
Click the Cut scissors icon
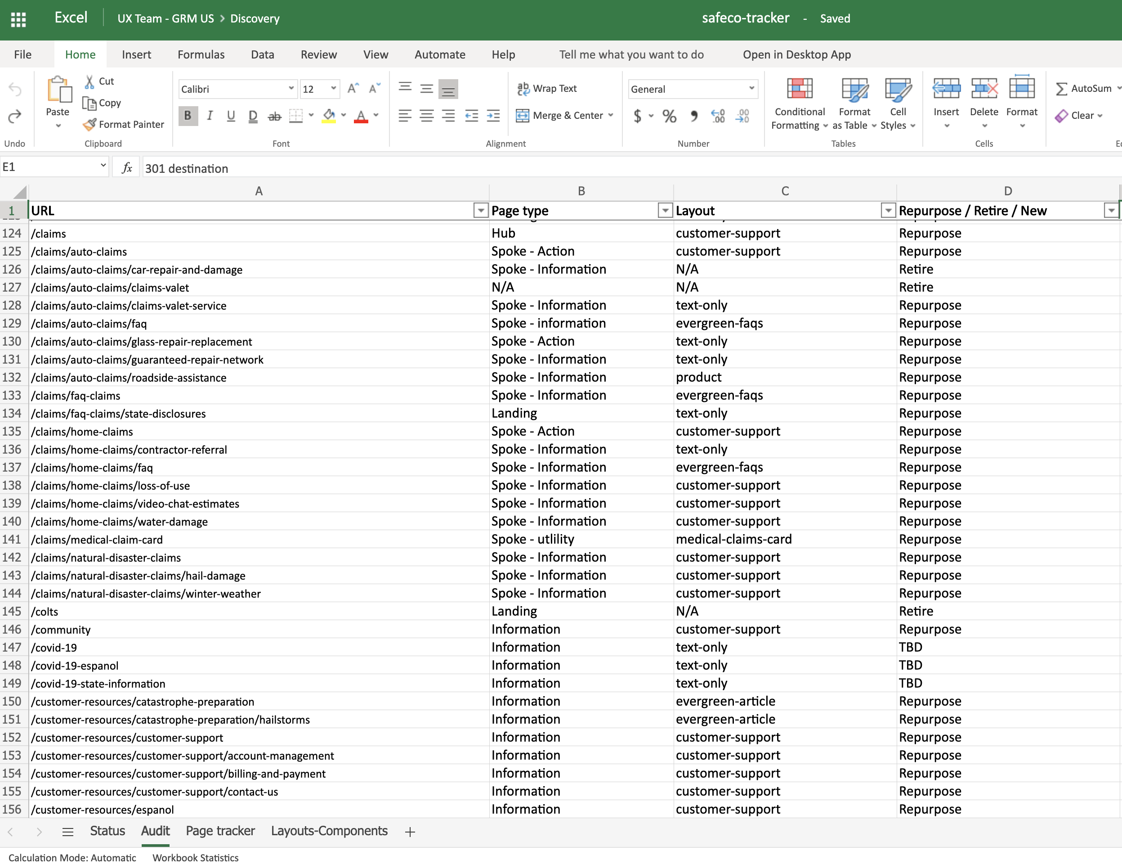(x=89, y=81)
